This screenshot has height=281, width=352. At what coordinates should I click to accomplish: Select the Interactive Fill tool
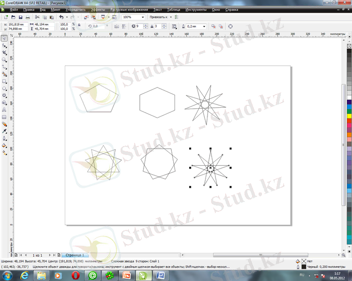coord(4,153)
